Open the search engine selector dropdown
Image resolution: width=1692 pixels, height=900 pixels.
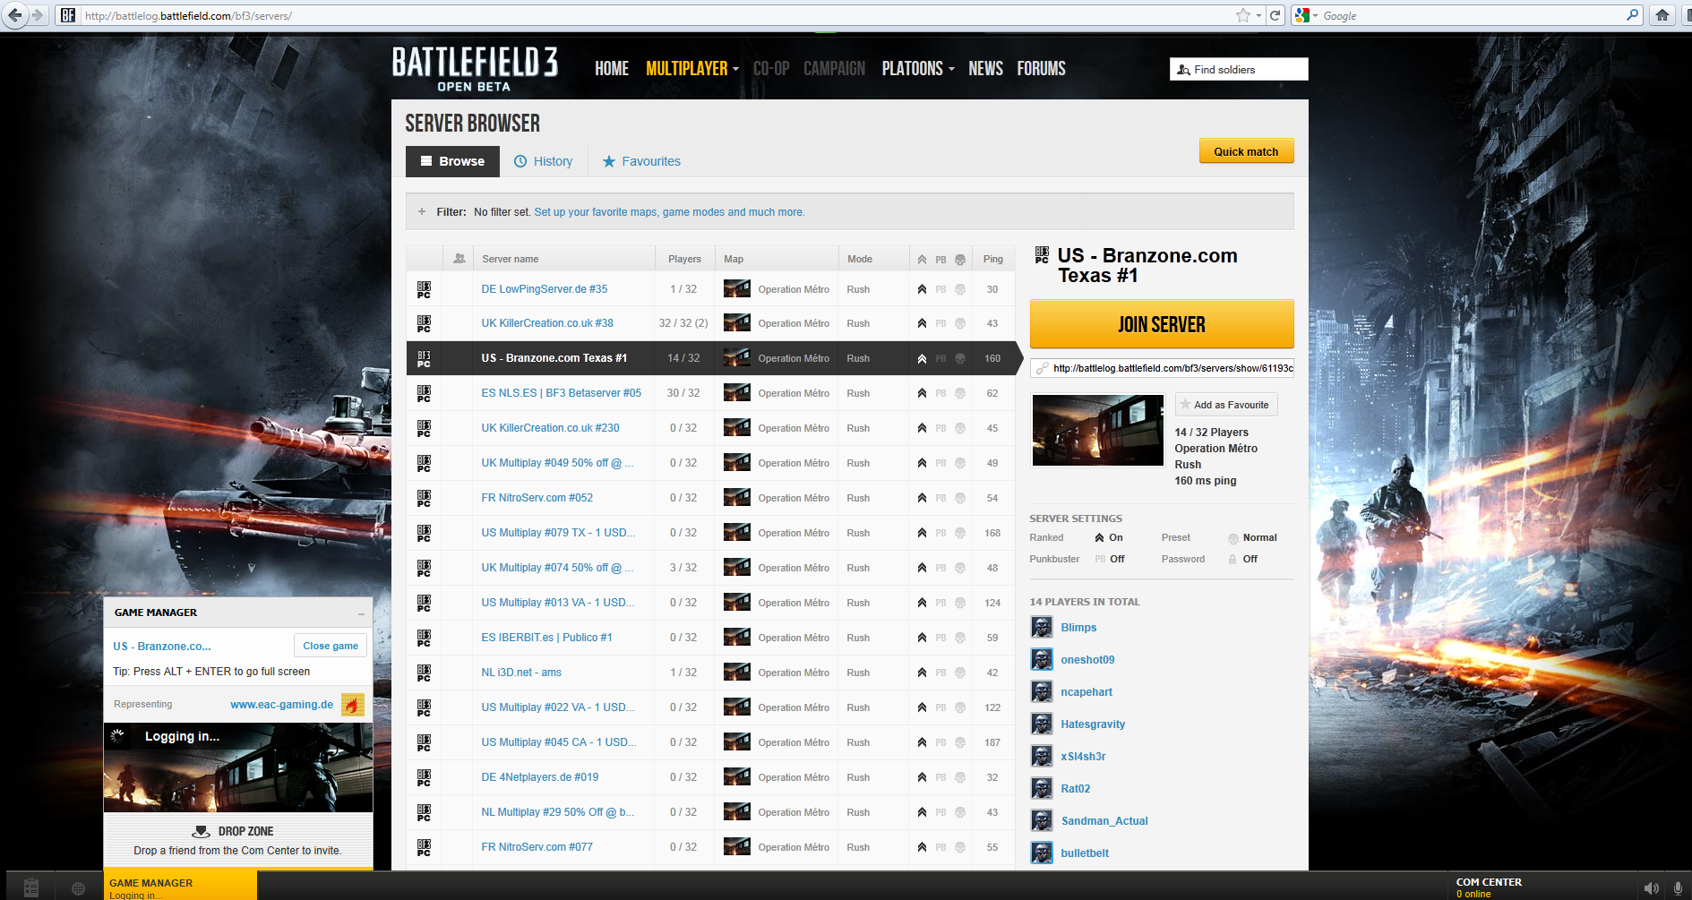pyautogui.click(x=1307, y=15)
